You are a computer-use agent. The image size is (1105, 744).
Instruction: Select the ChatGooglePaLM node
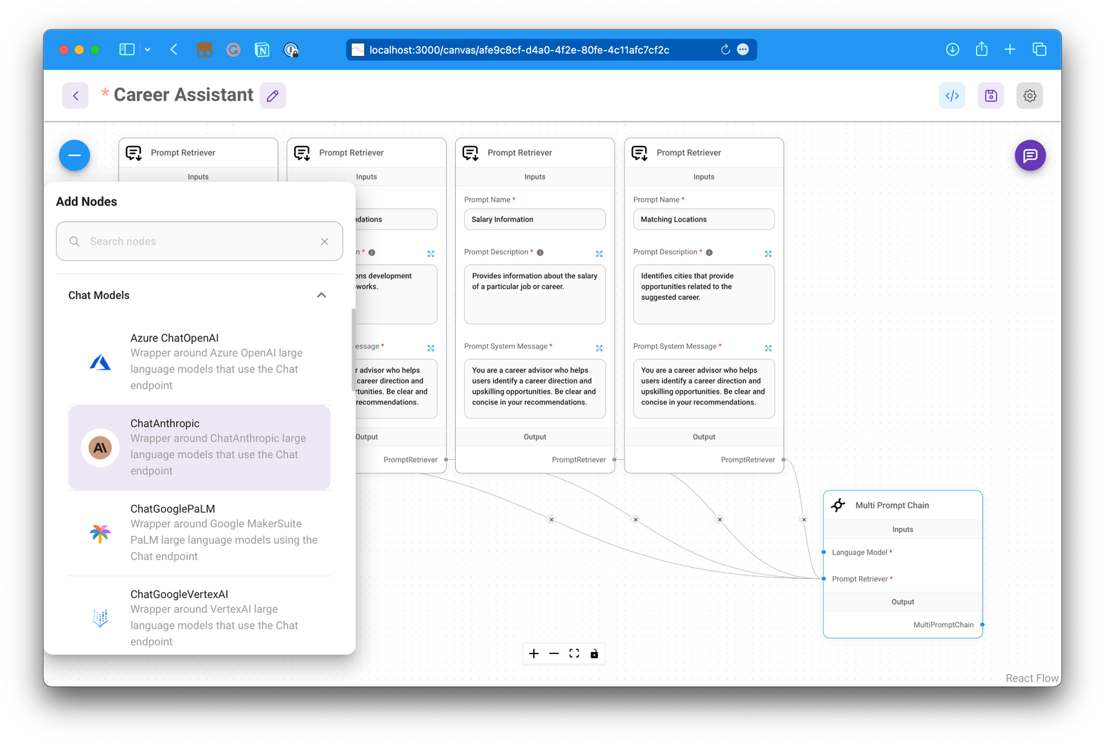pos(200,533)
